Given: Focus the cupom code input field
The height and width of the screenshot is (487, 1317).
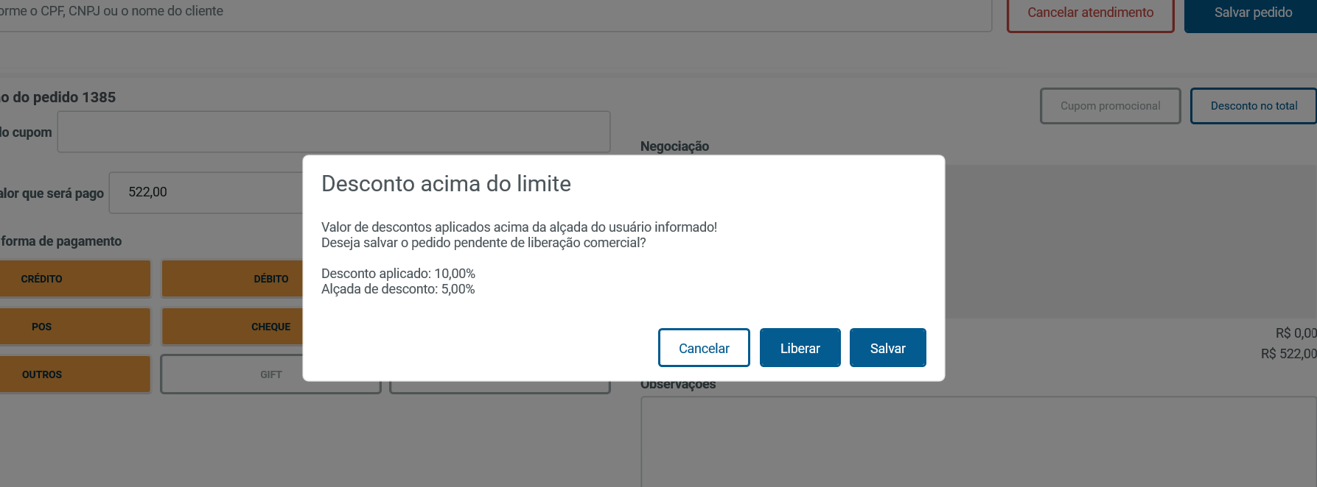Looking at the screenshot, I should (x=333, y=132).
